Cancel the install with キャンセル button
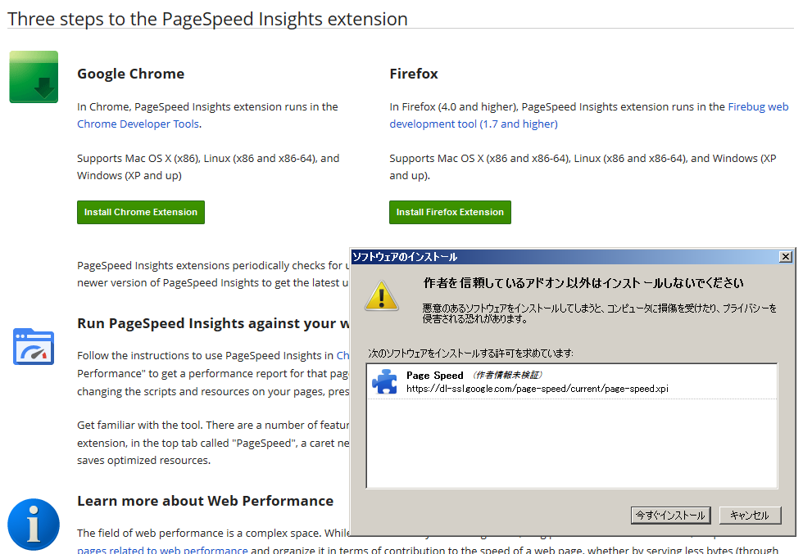The height and width of the screenshot is (554, 812). [750, 516]
